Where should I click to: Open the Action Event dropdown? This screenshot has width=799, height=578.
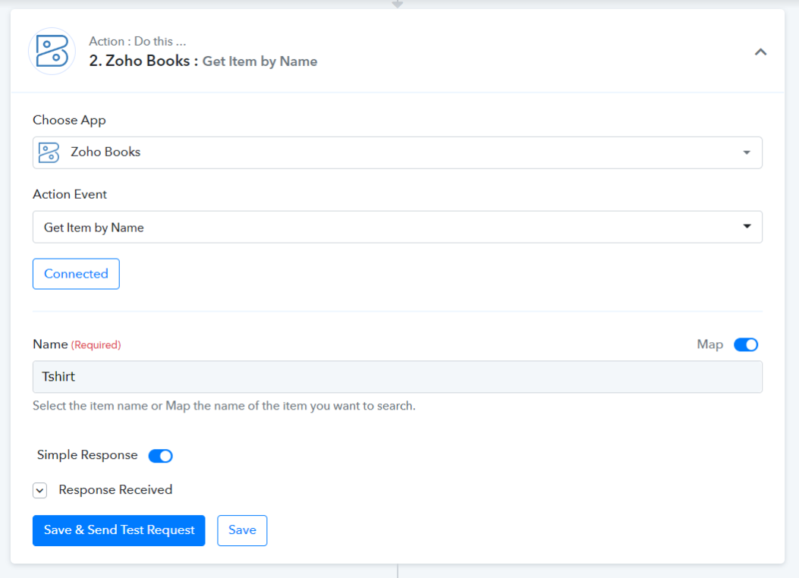tap(398, 227)
